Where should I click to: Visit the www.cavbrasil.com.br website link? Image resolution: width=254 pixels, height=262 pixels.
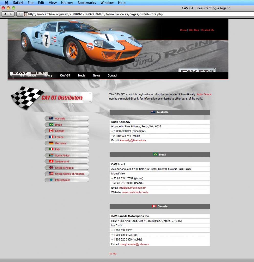coord(135,192)
